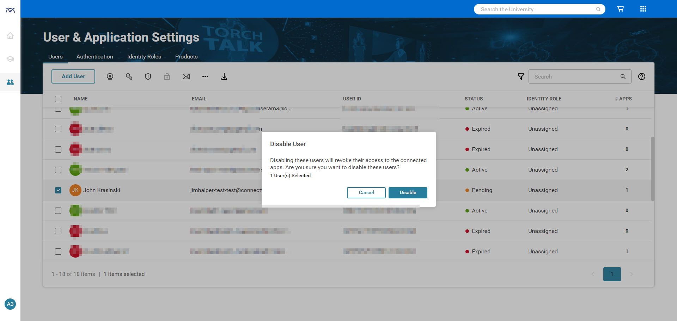Open the three-dots more actions menu

(205, 76)
